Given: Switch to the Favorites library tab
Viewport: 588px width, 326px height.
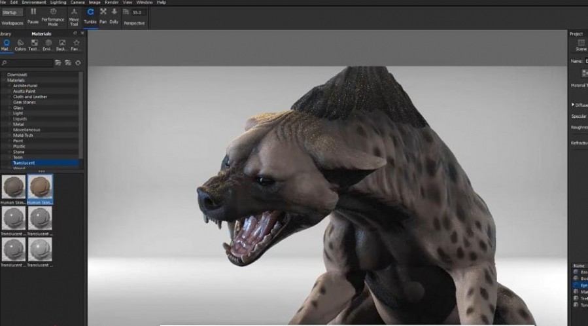Looking at the screenshot, I should (76, 45).
